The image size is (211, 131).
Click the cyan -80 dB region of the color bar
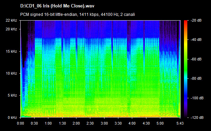point(186,78)
